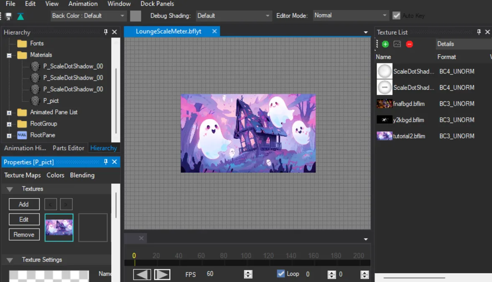Pin the Texture List panel
This screenshot has height=282, width=492.
pos(479,32)
